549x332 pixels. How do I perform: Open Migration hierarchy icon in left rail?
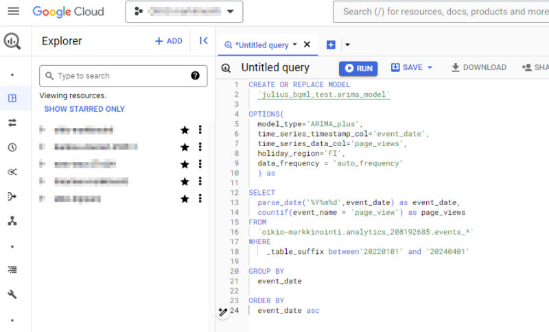coord(12,221)
